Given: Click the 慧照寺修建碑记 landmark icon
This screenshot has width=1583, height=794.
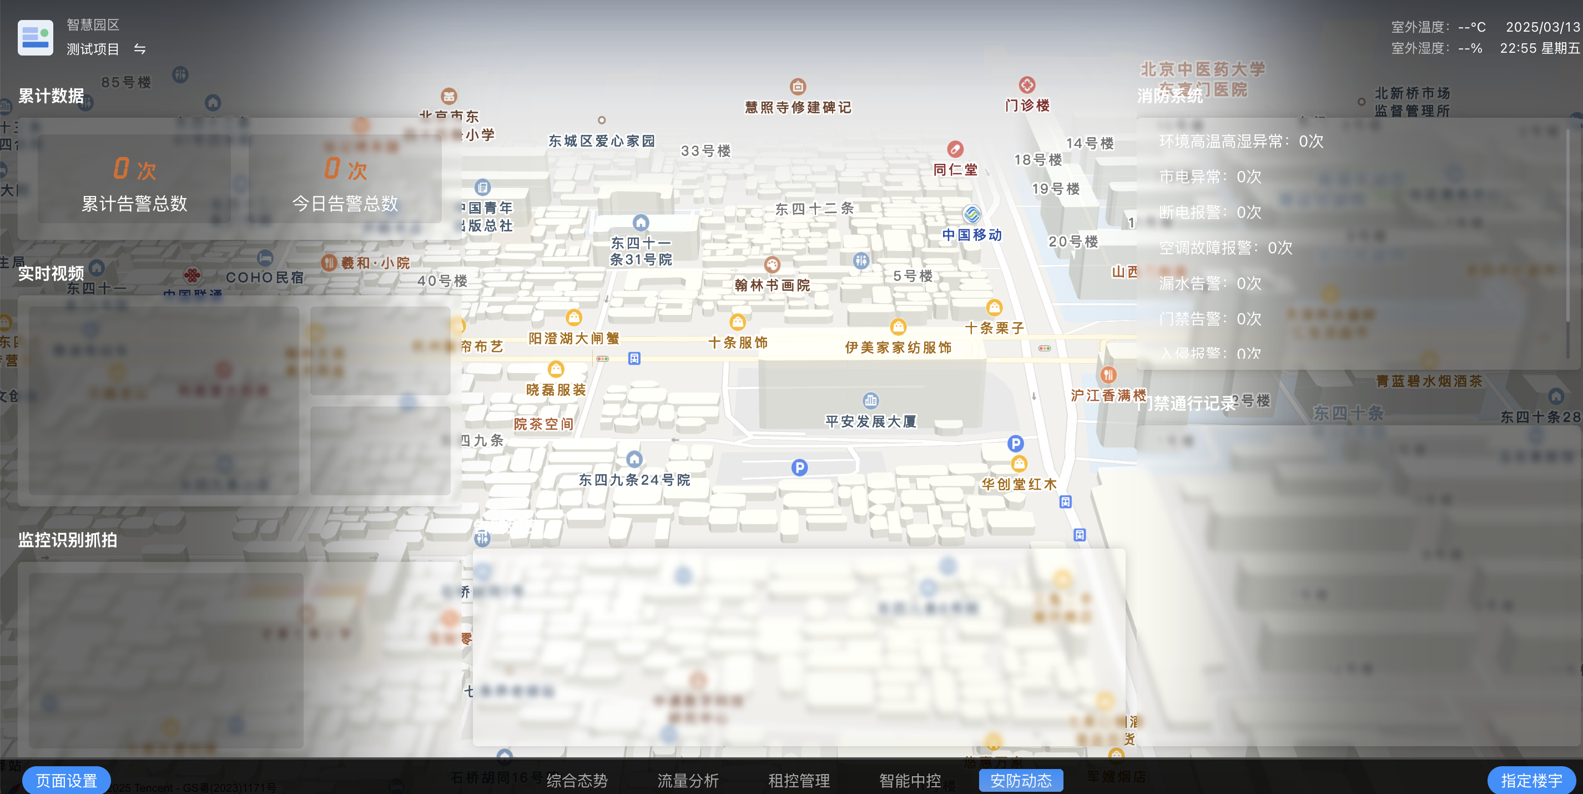Looking at the screenshot, I should tap(798, 87).
